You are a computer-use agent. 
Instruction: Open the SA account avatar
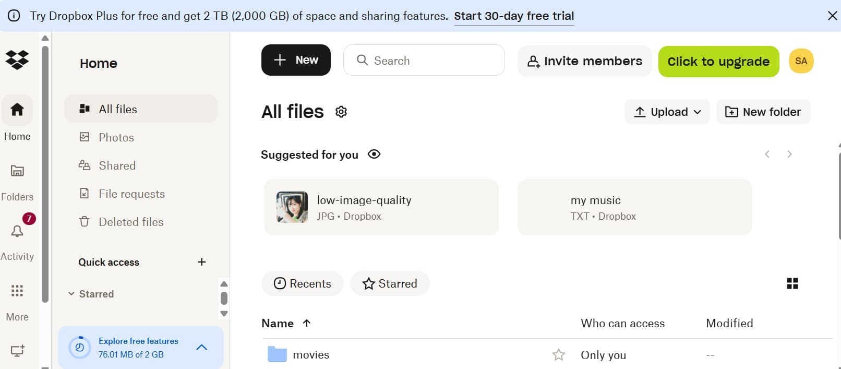click(x=801, y=61)
